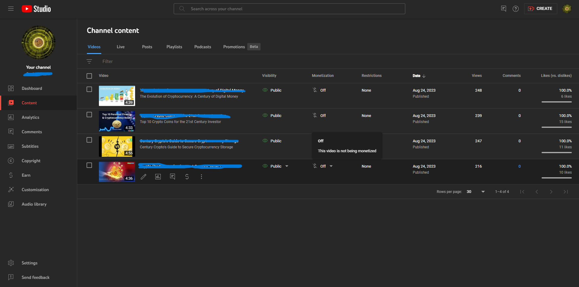
Task: Open the hamburger navigation menu
Action: click(x=11, y=9)
